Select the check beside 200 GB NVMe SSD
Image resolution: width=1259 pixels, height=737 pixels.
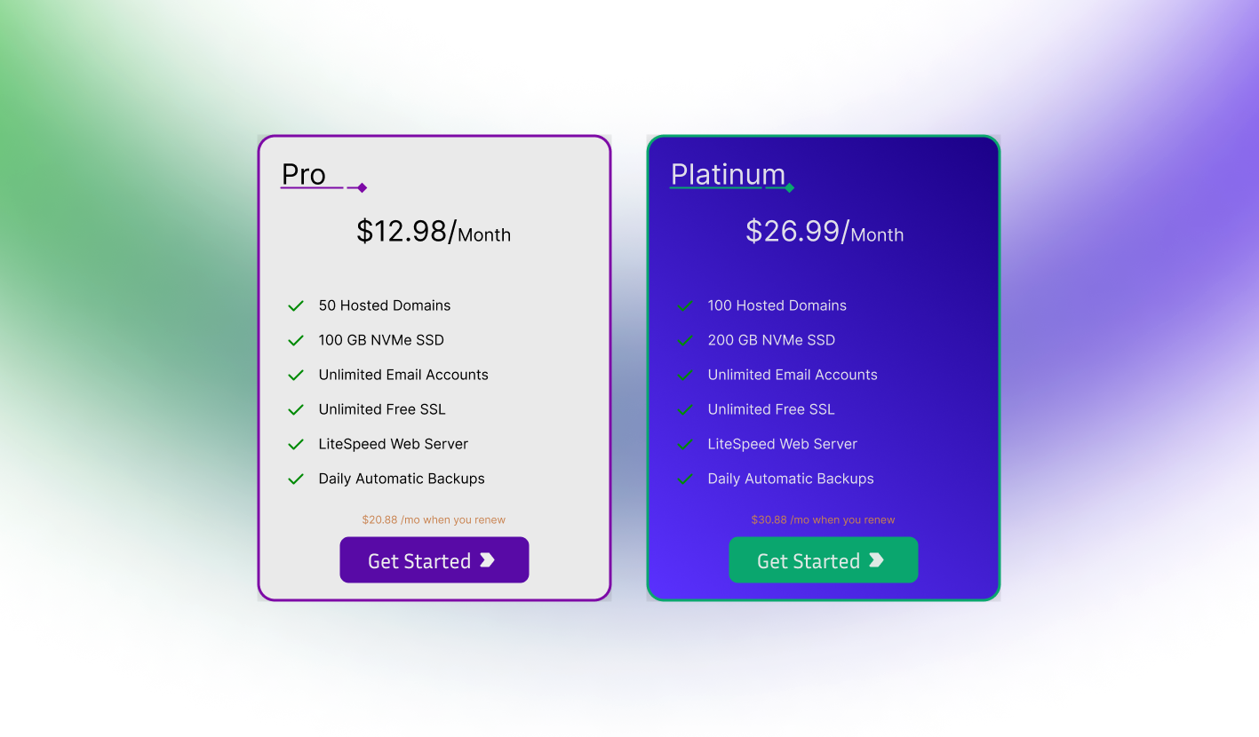685,340
